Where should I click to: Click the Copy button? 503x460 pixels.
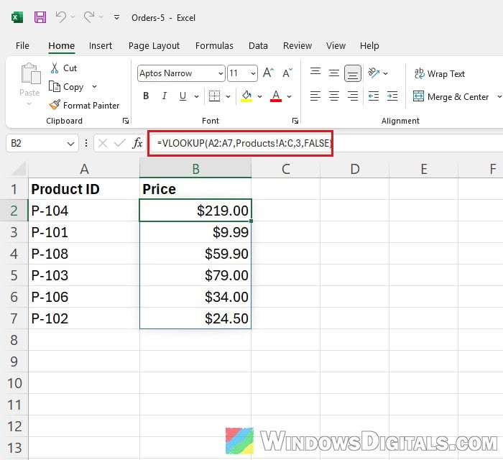point(66,87)
